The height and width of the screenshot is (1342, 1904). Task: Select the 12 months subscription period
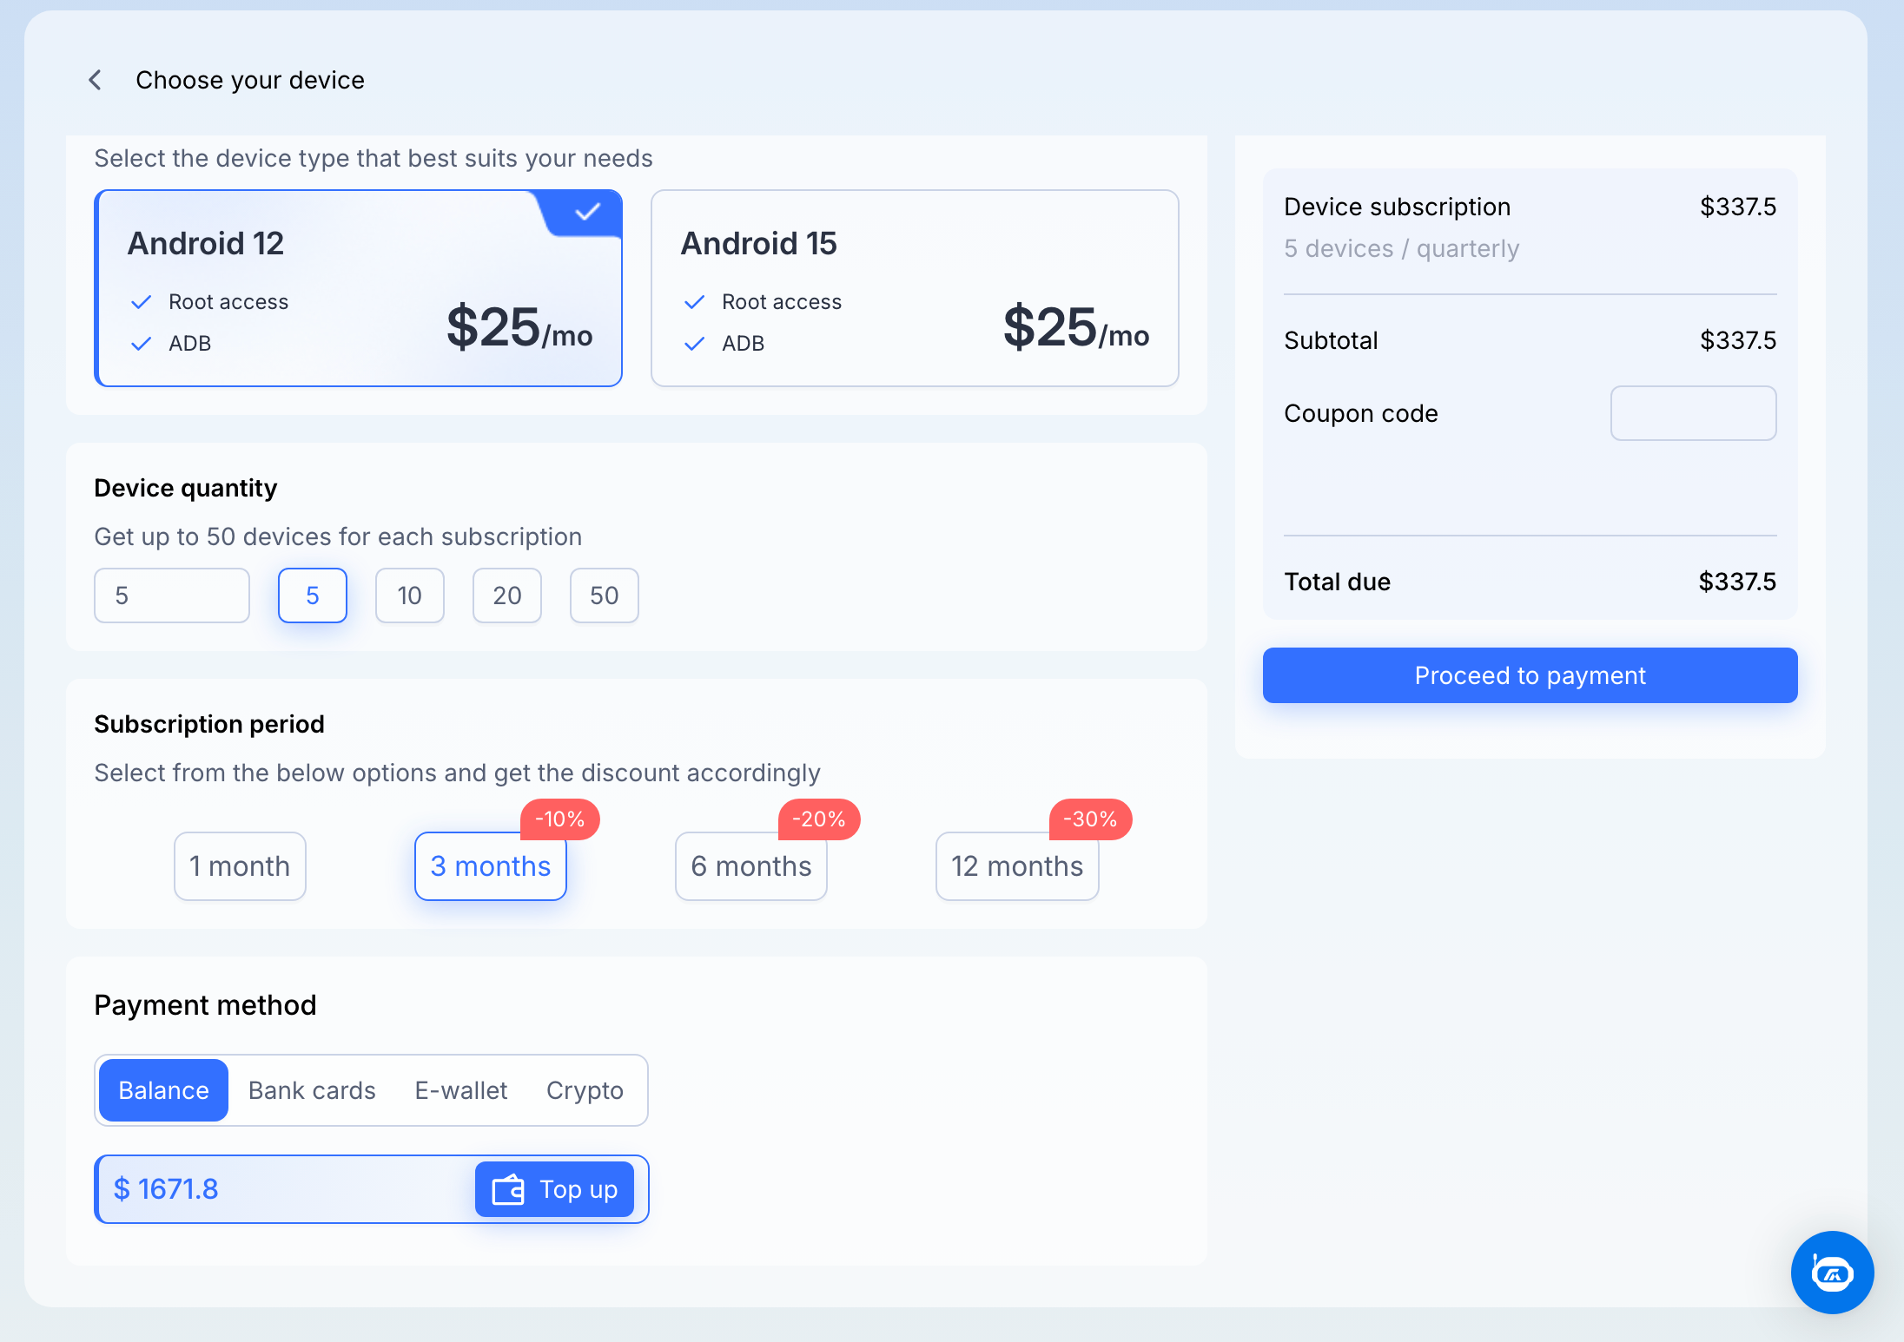pos(1017,866)
